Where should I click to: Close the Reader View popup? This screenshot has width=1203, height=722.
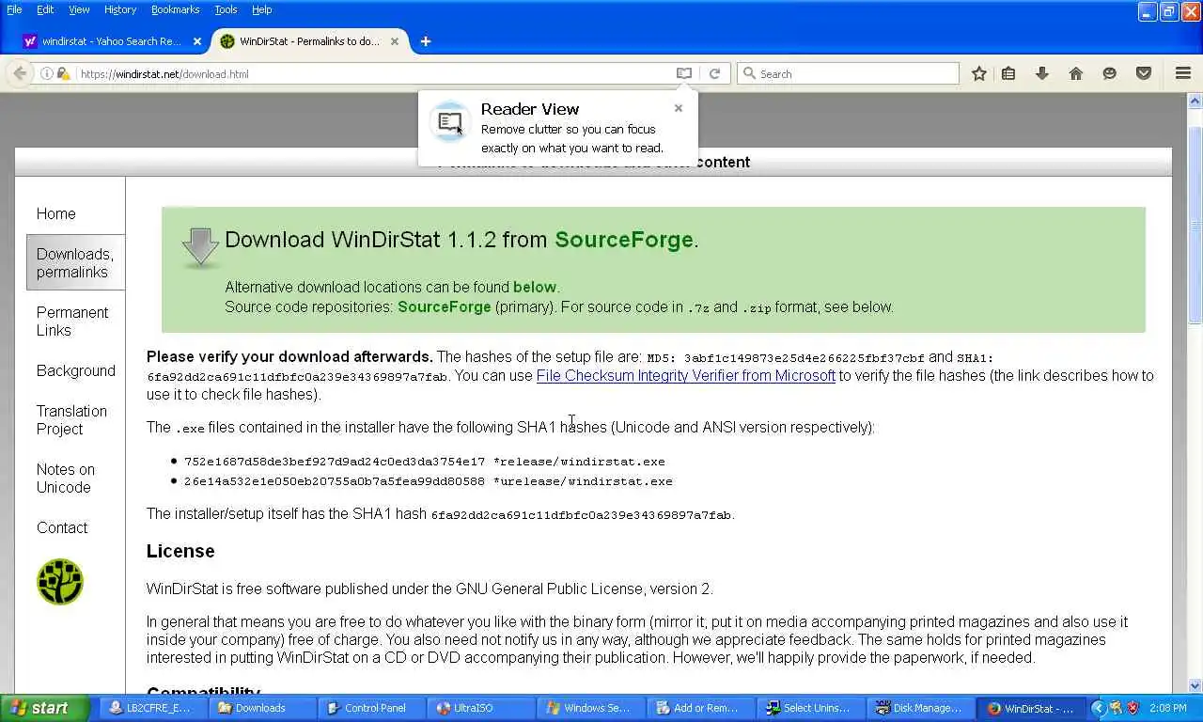[x=679, y=108]
